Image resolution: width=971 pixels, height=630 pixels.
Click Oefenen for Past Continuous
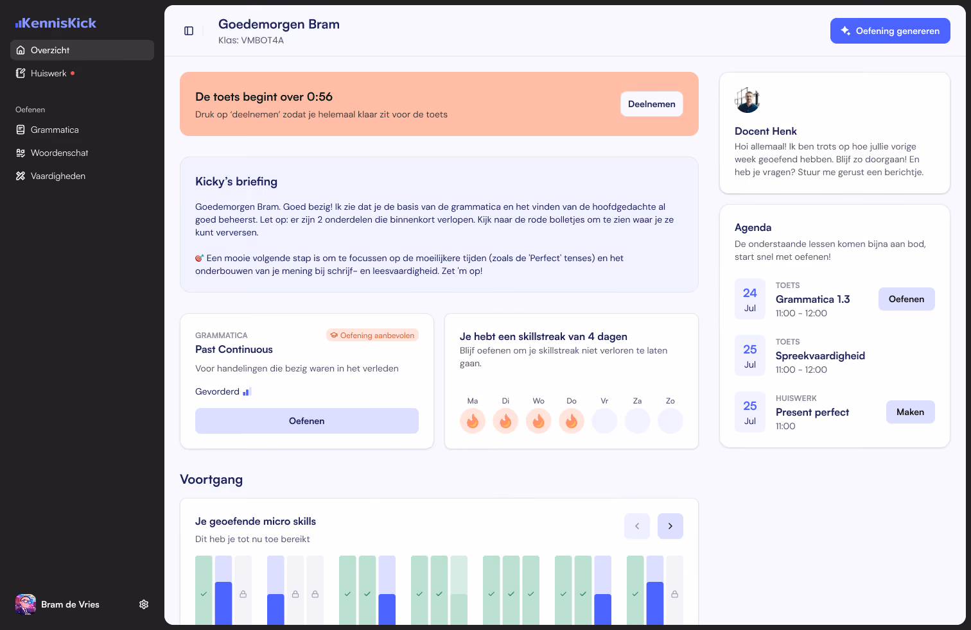[307, 421]
